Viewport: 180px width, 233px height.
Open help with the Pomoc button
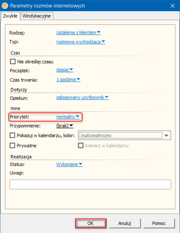[x=159, y=223]
